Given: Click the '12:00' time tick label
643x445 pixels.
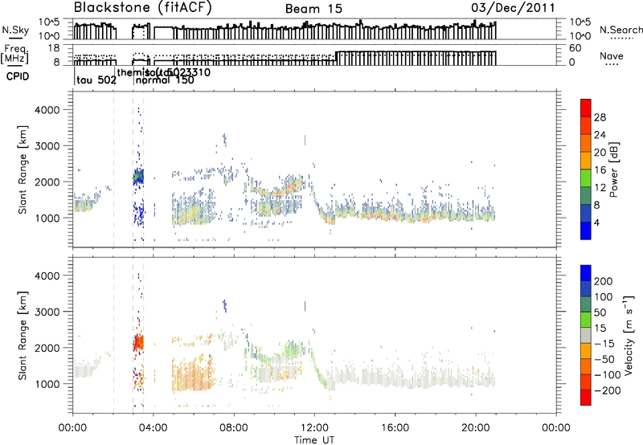Looking at the screenshot, I should click(x=314, y=428).
